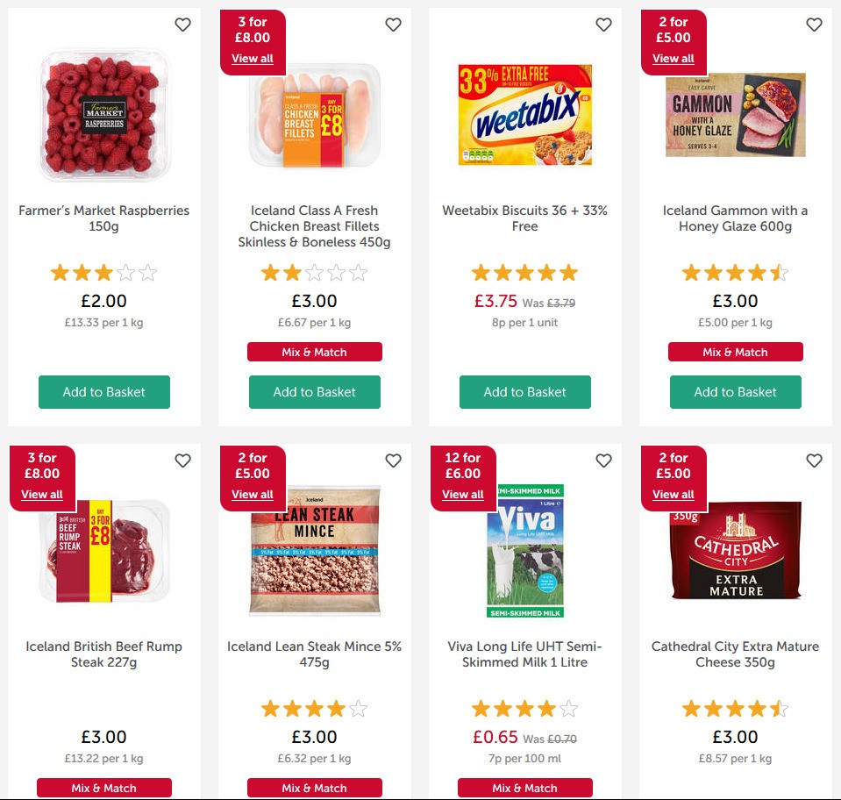The height and width of the screenshot is (800, 841).
Task: Favorite the Iceland Gammon with Honey Glaze
Action: [814, 25]
